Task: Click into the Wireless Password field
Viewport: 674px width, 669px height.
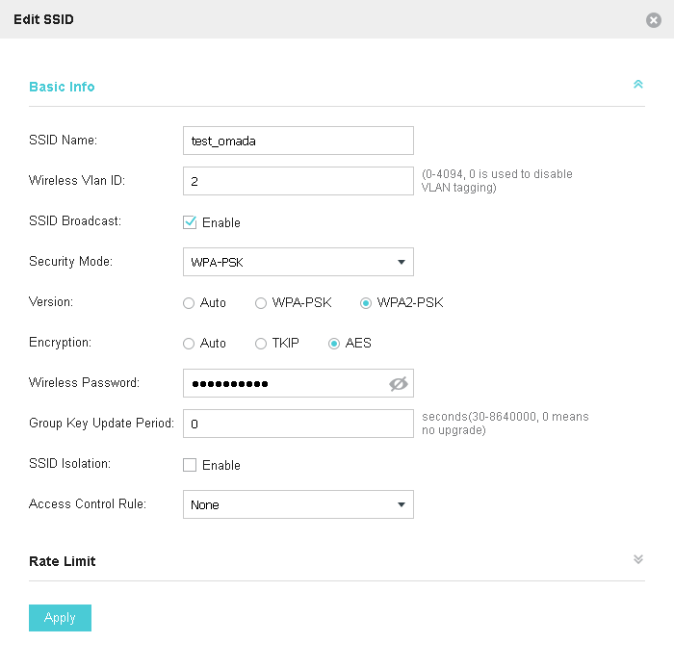Action: [284, 384]
